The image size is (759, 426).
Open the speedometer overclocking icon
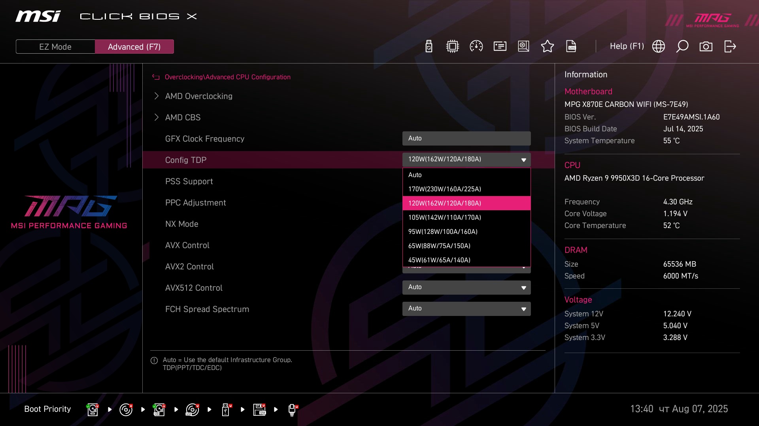pos(476,47)
